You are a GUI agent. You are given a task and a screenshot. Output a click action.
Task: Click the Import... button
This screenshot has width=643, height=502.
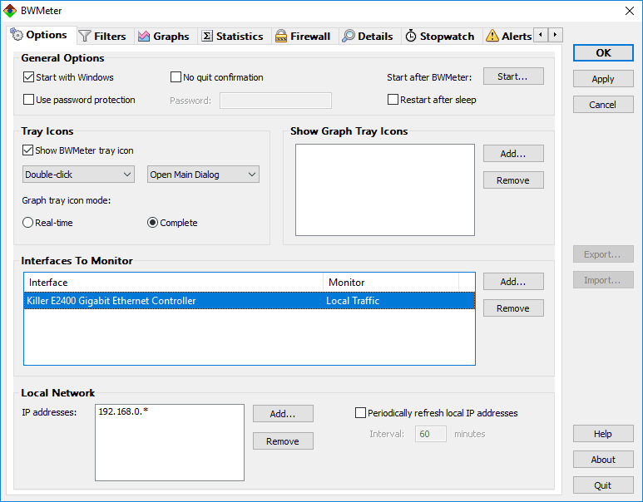click(603, 280)
